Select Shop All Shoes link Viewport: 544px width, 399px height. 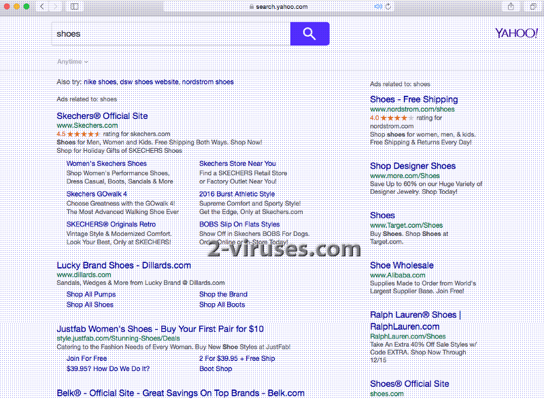pyautogui.click(x=90, y=305)
